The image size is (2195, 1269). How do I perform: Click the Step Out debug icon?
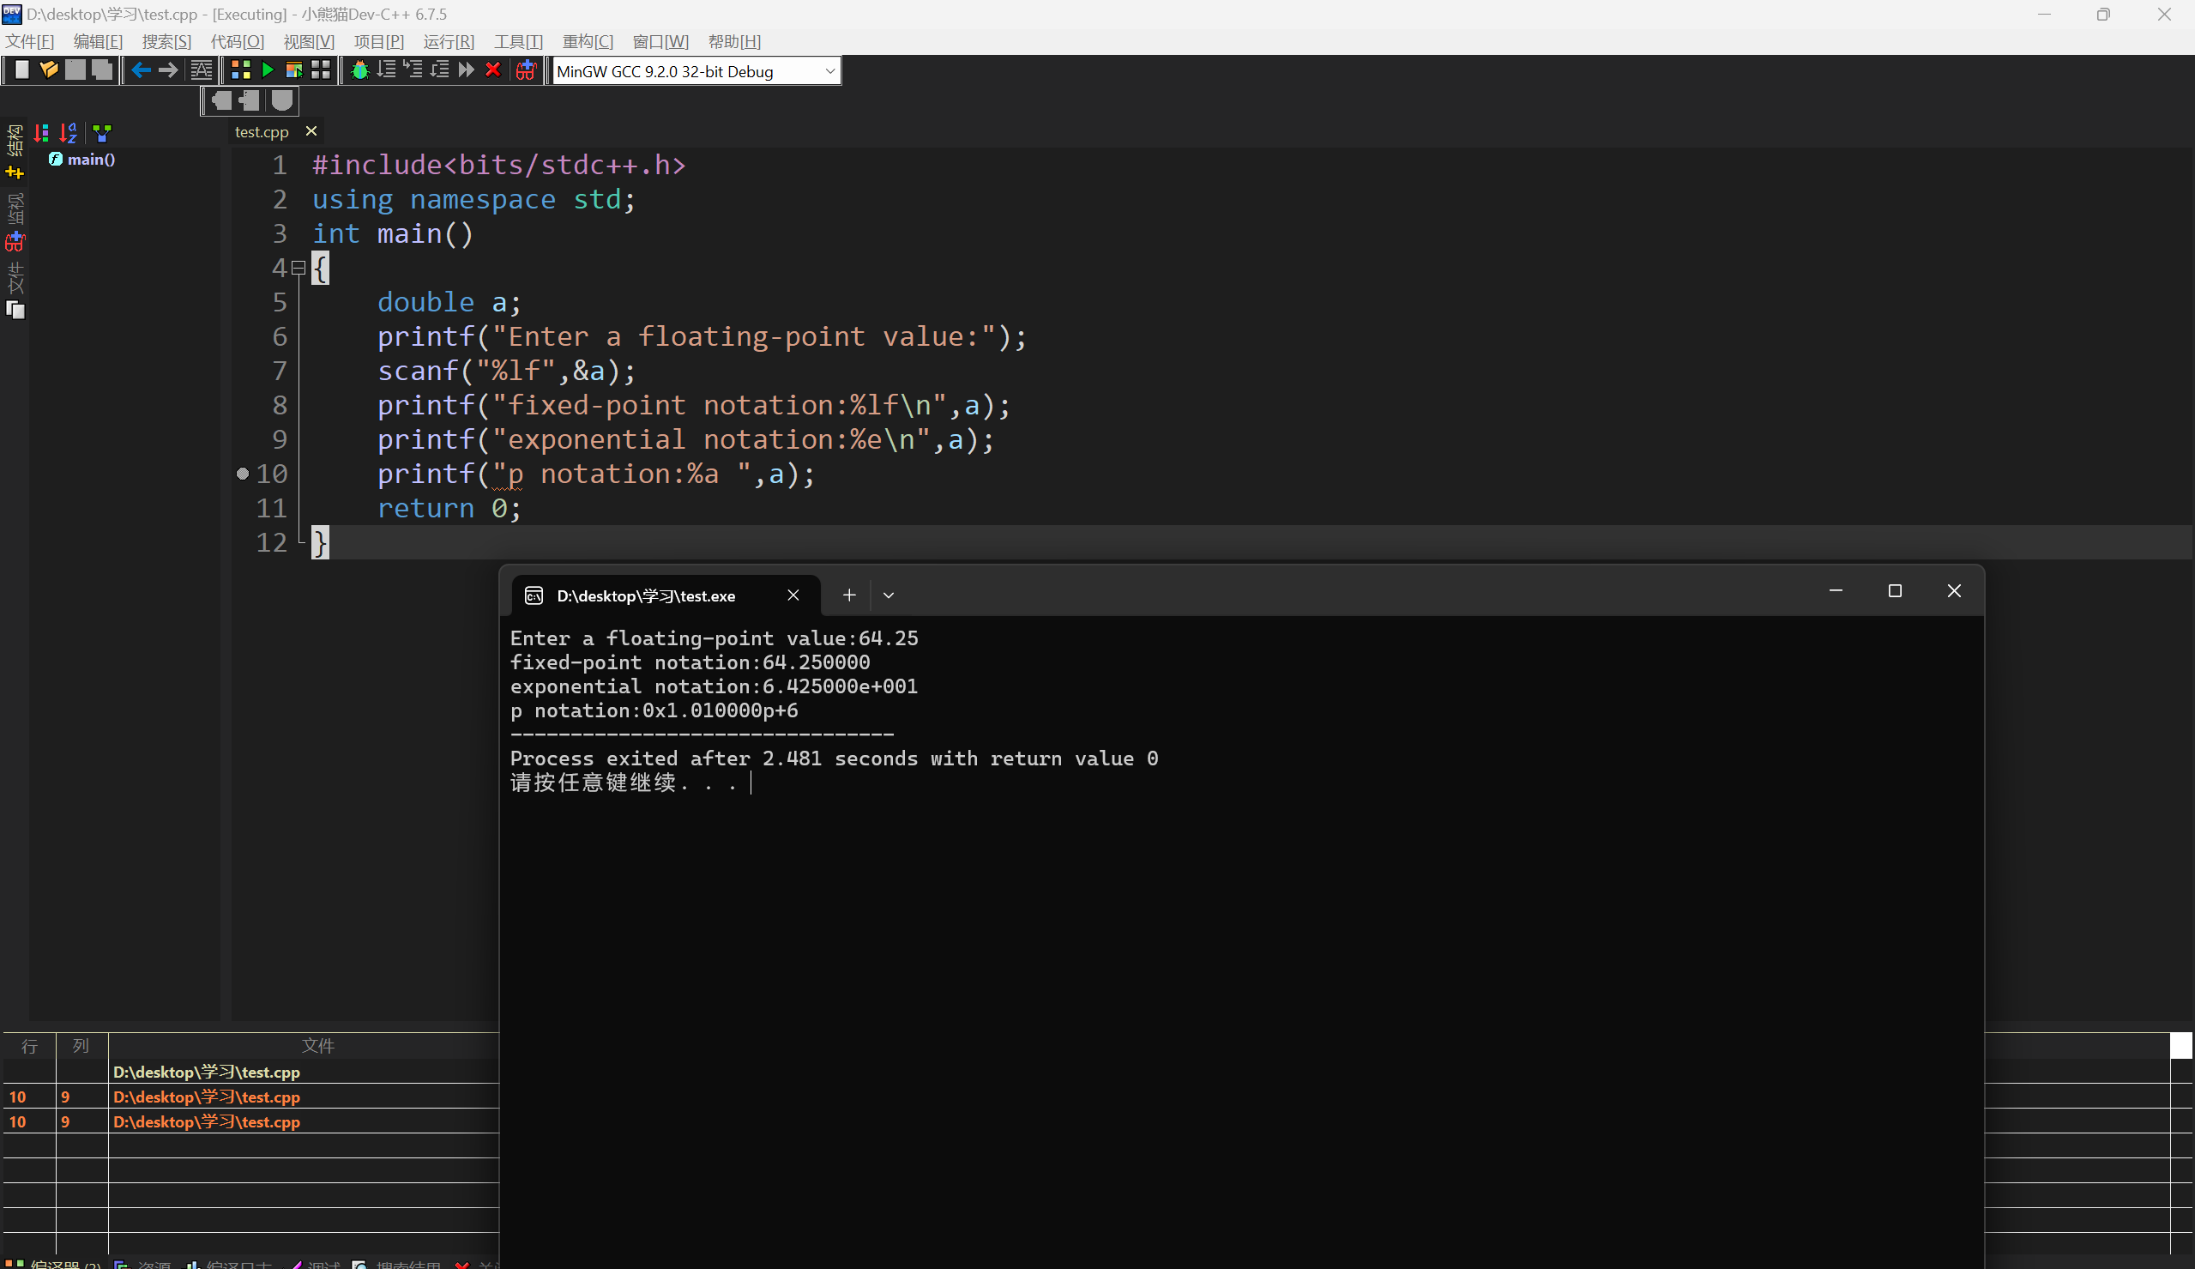click(x=440, y=70)
